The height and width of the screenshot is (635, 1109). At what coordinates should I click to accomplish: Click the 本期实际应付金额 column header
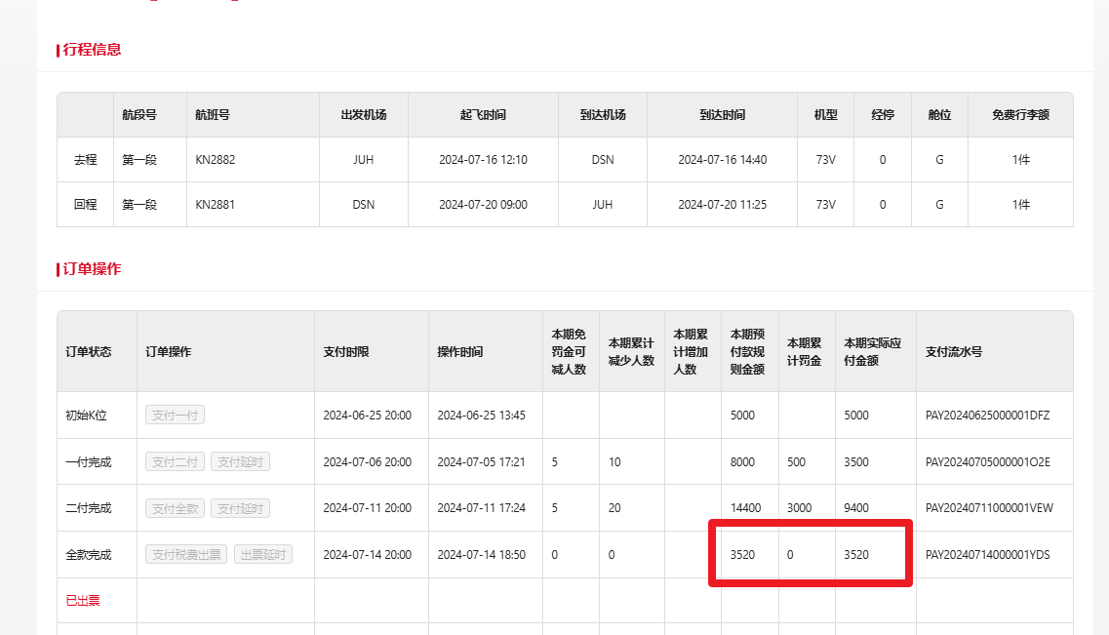coord(872,352)
